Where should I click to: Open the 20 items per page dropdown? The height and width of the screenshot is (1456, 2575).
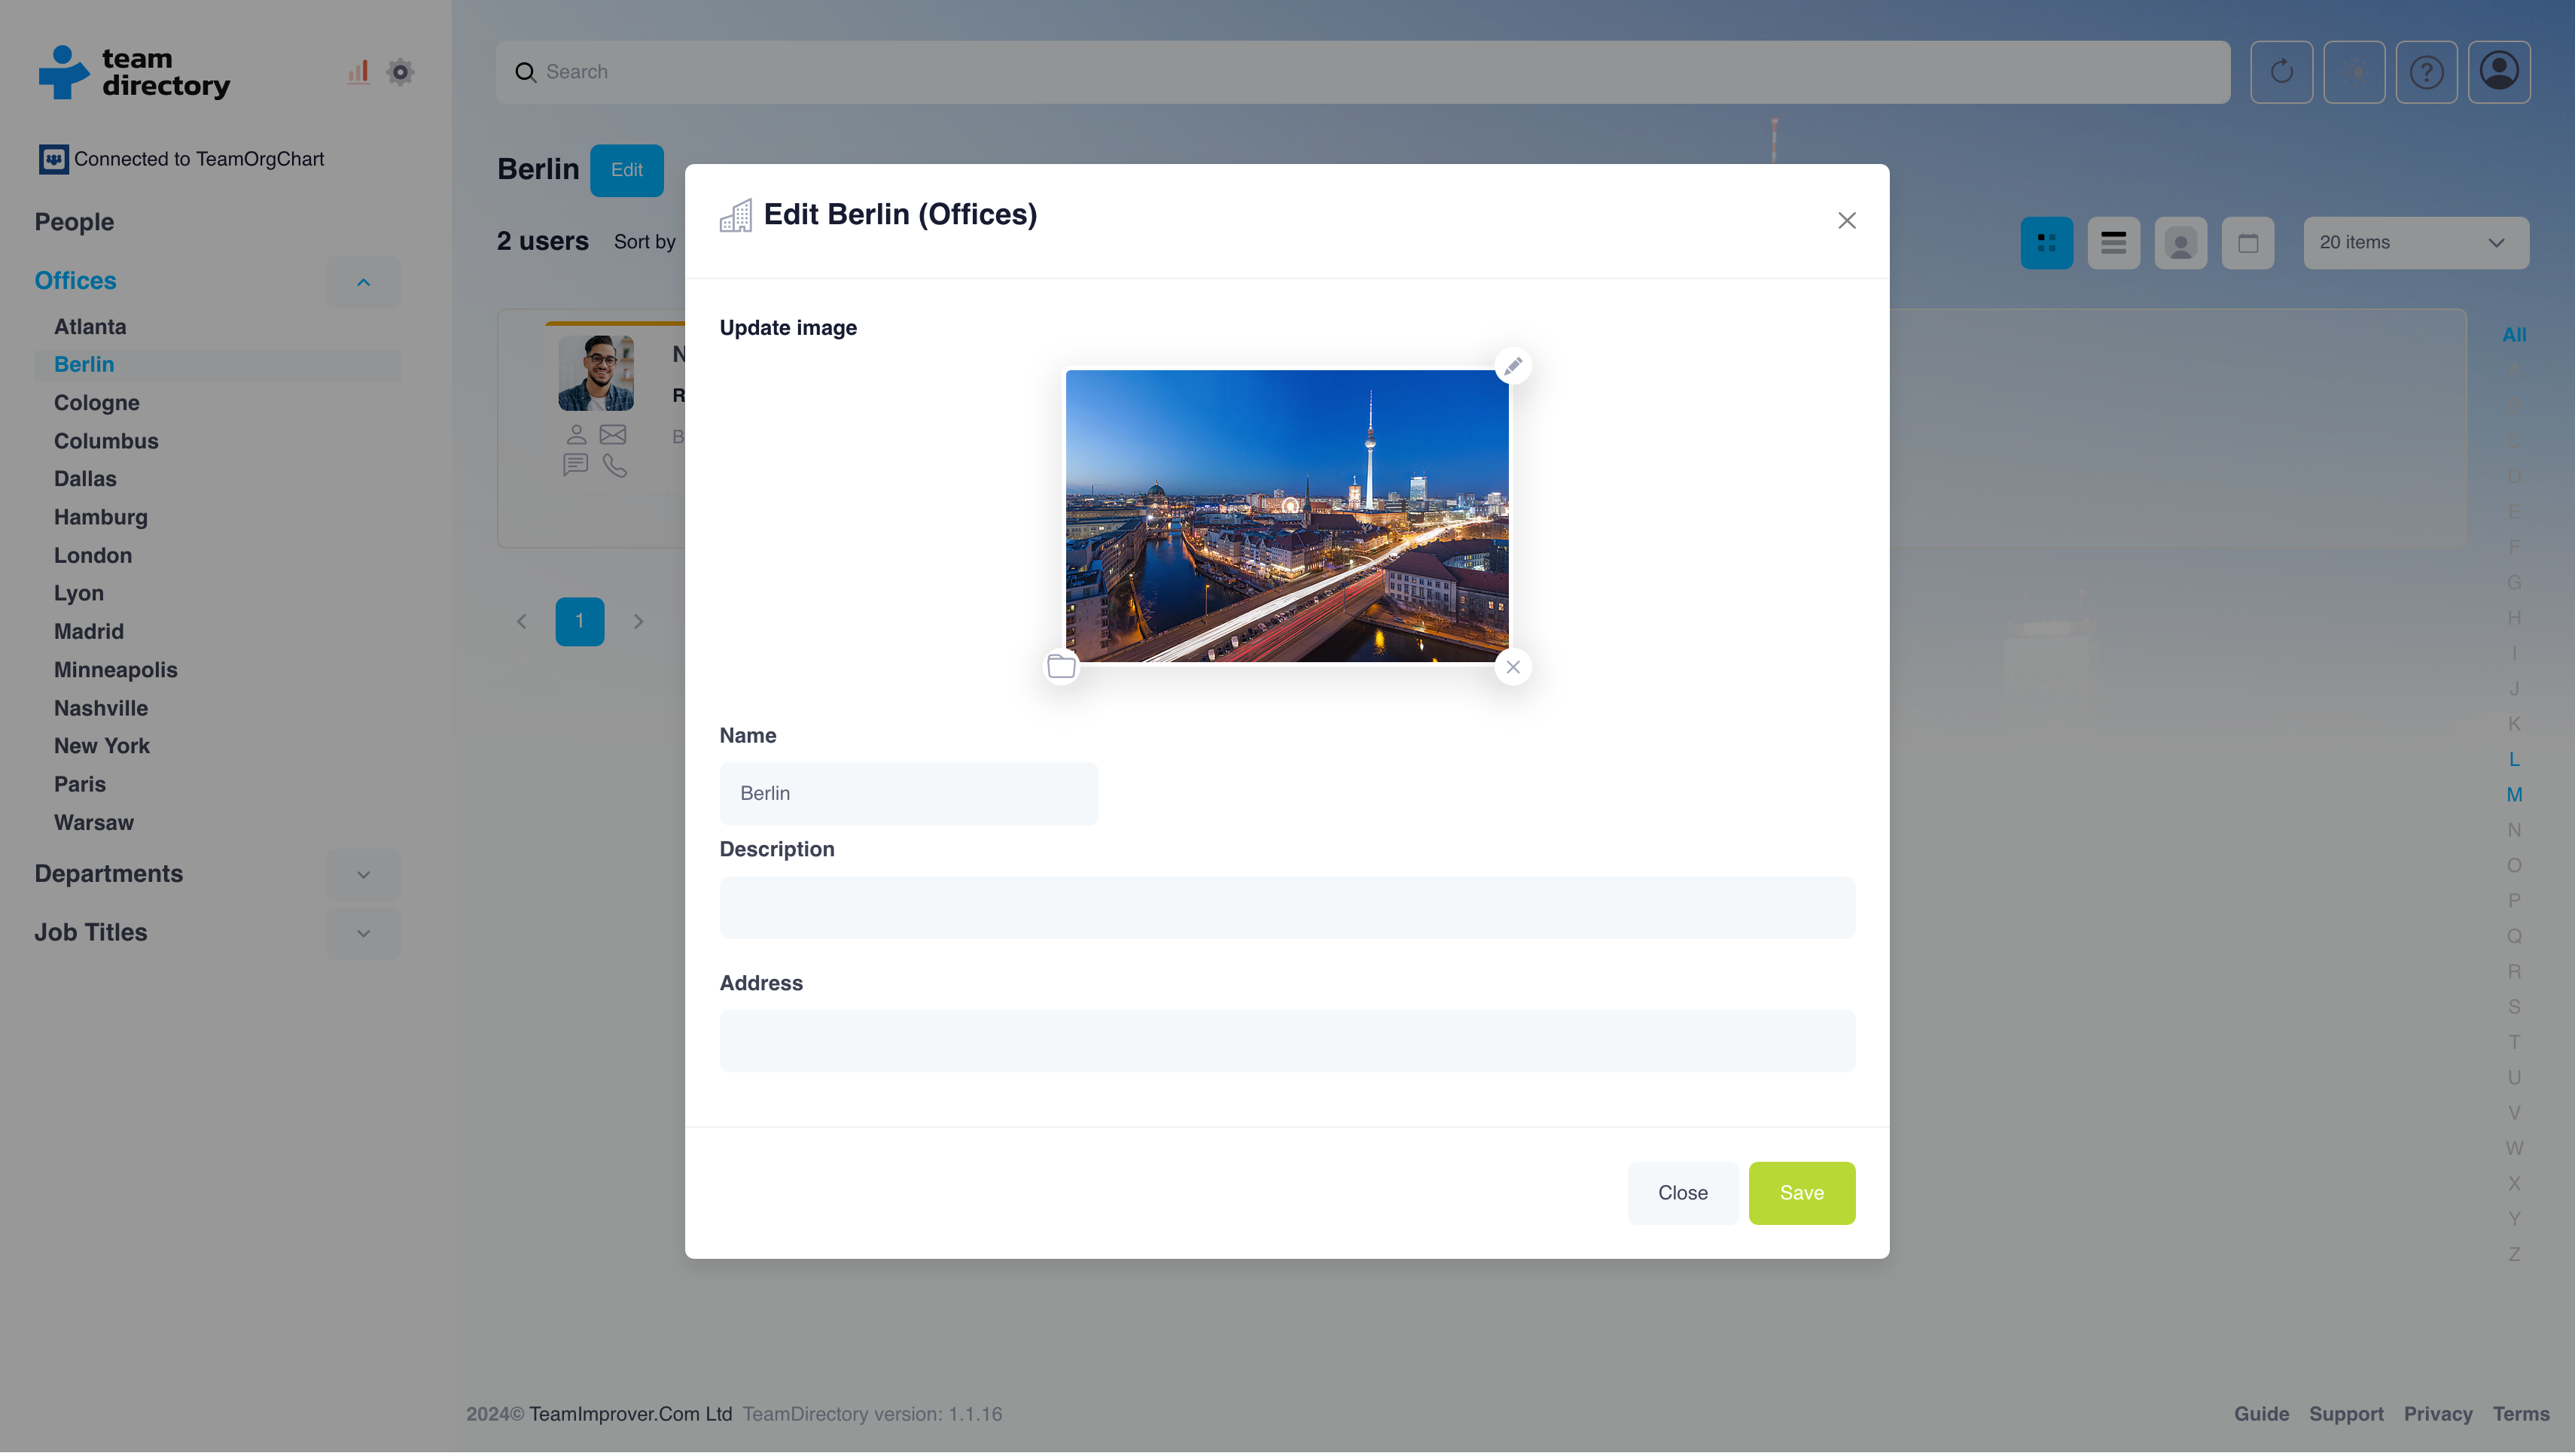tap(2416, 243)
